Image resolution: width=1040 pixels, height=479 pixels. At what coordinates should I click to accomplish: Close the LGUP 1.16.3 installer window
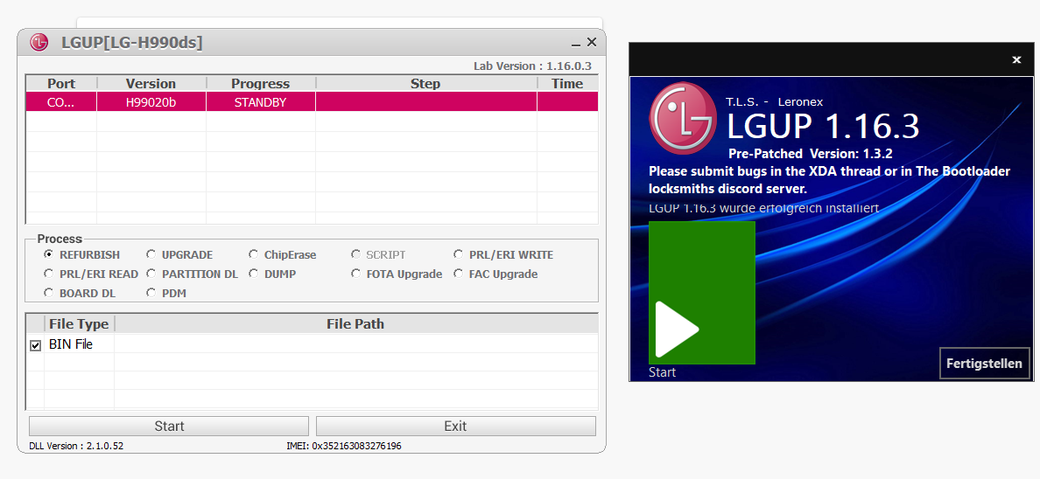(x=1016, y=59)
